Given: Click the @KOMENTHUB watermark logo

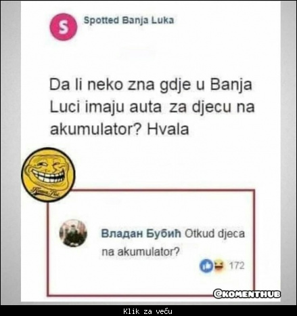Looking at the screenshot, I should [x=247, y=294].
